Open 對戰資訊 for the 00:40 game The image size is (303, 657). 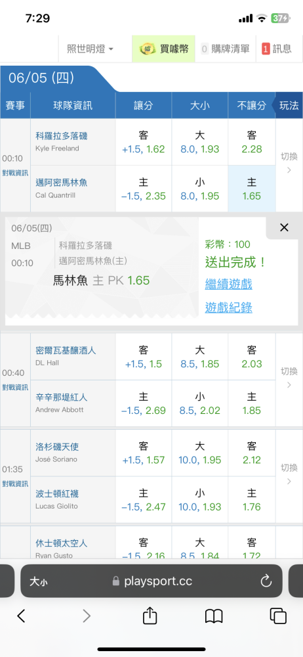(x=15, y=387)
